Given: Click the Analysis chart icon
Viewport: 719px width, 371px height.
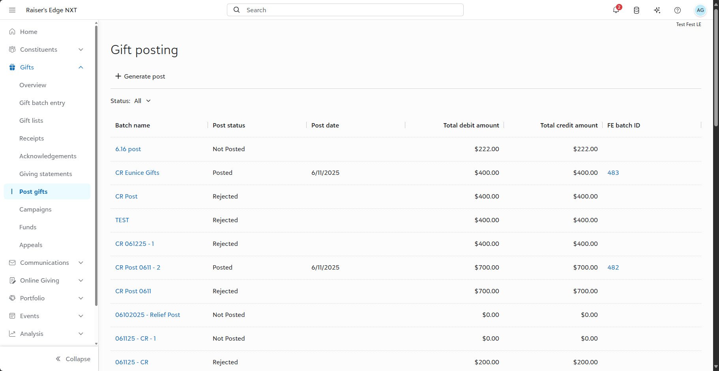Looking at the screenshot, I should pyautogui.click(x=12, y=334).
